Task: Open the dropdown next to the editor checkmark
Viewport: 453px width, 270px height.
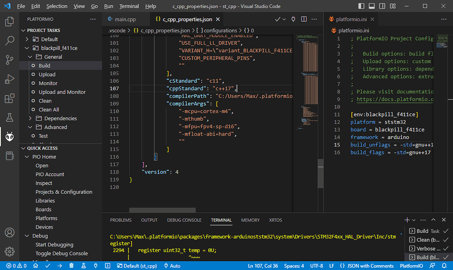Action: 284,19
